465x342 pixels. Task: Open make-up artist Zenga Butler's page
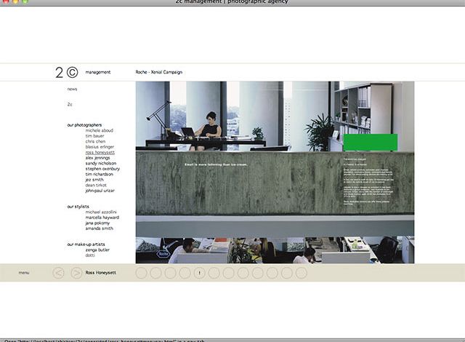(x=97, y=250)
